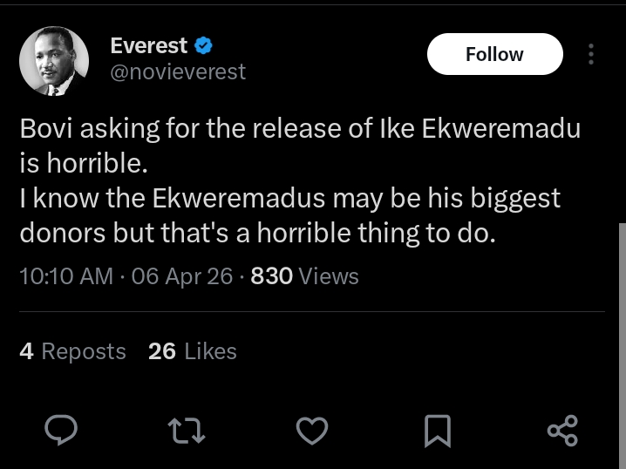Open Everest's profile picture
Screen dimensions: 626x469
54,60
